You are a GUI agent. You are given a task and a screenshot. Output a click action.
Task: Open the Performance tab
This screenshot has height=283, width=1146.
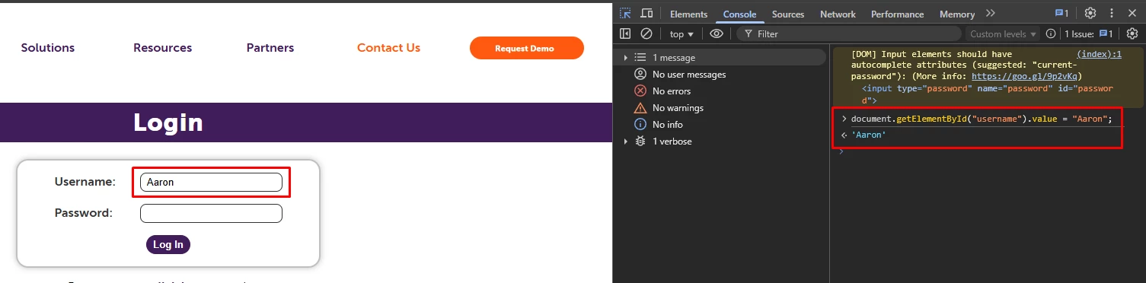897,14
